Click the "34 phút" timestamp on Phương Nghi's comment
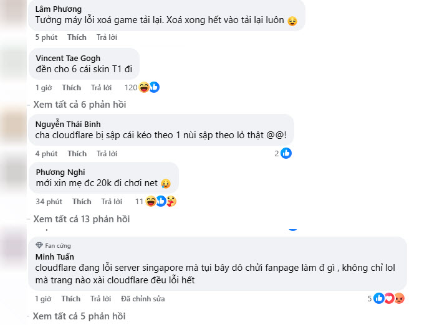 coord(49,202)
